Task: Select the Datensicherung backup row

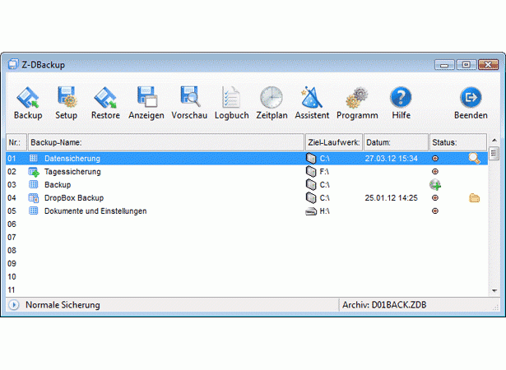Action: (247, 159)
